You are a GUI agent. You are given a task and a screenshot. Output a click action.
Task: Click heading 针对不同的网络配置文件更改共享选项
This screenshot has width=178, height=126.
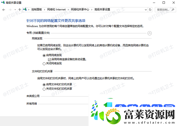pos(56,21)
